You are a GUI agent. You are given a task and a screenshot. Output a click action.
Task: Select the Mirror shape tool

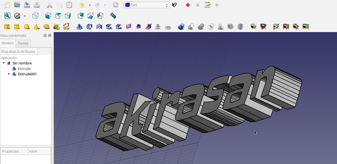[99, 27]
